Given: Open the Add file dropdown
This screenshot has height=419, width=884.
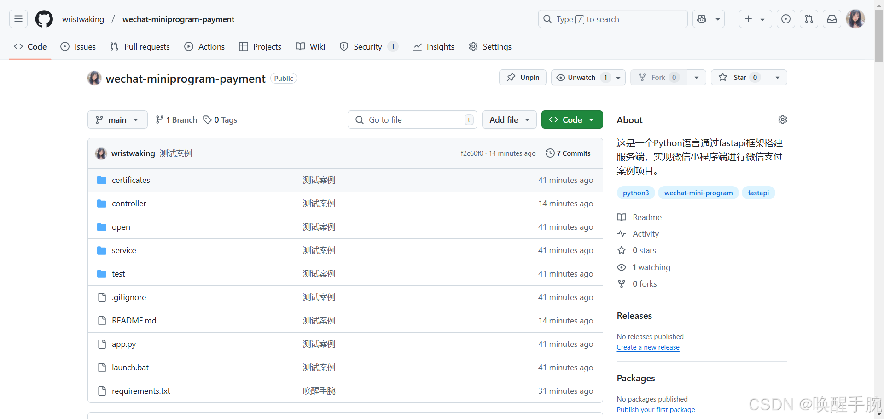Looking at the screenshot, I should tap(509, 119).
